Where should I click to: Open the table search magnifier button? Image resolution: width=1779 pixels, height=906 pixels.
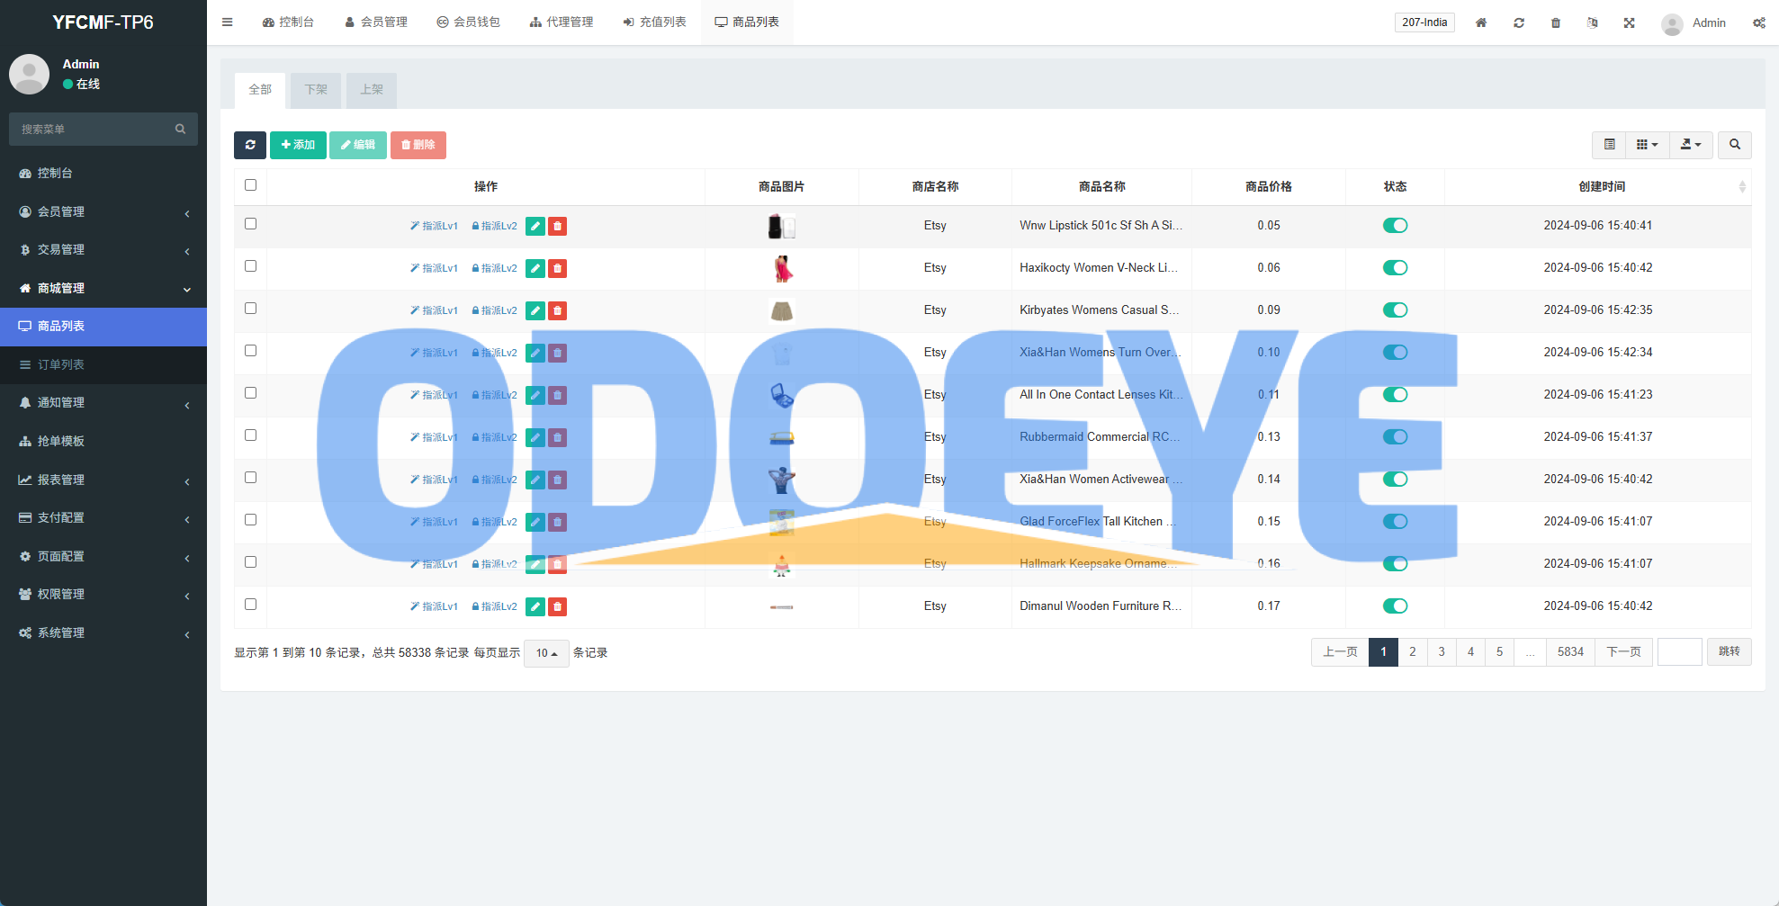[1734, 145]
